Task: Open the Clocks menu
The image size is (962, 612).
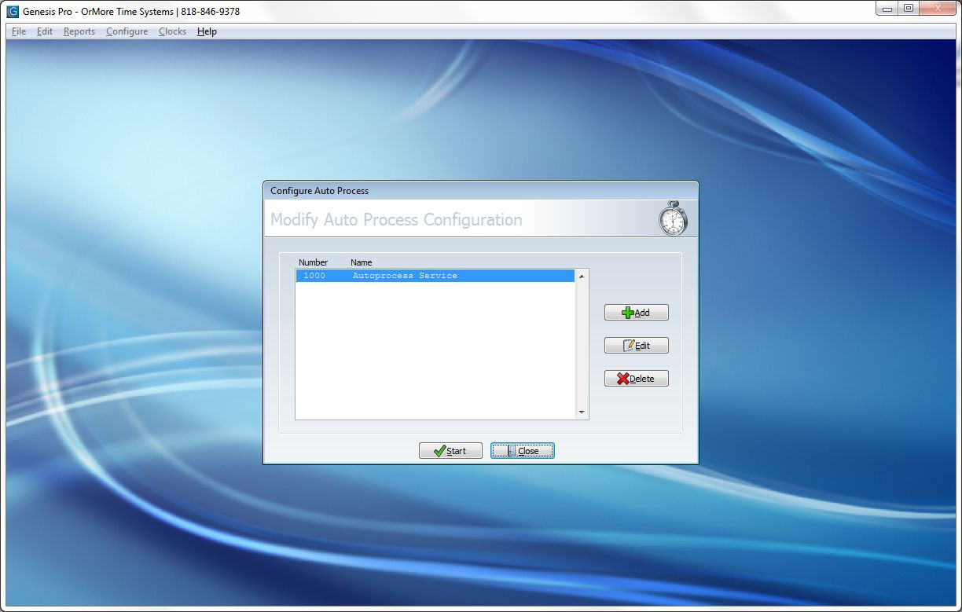Action: pyautogui.click(x=172, y=31)
